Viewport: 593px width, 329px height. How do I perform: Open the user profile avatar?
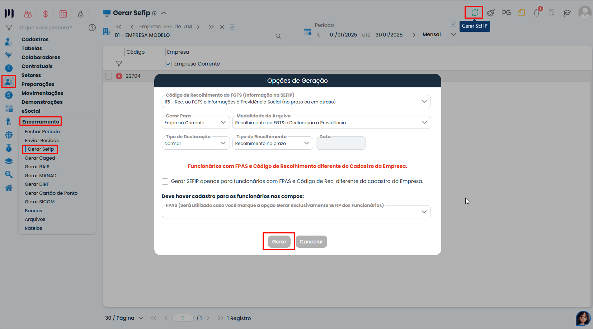[585, 13]
